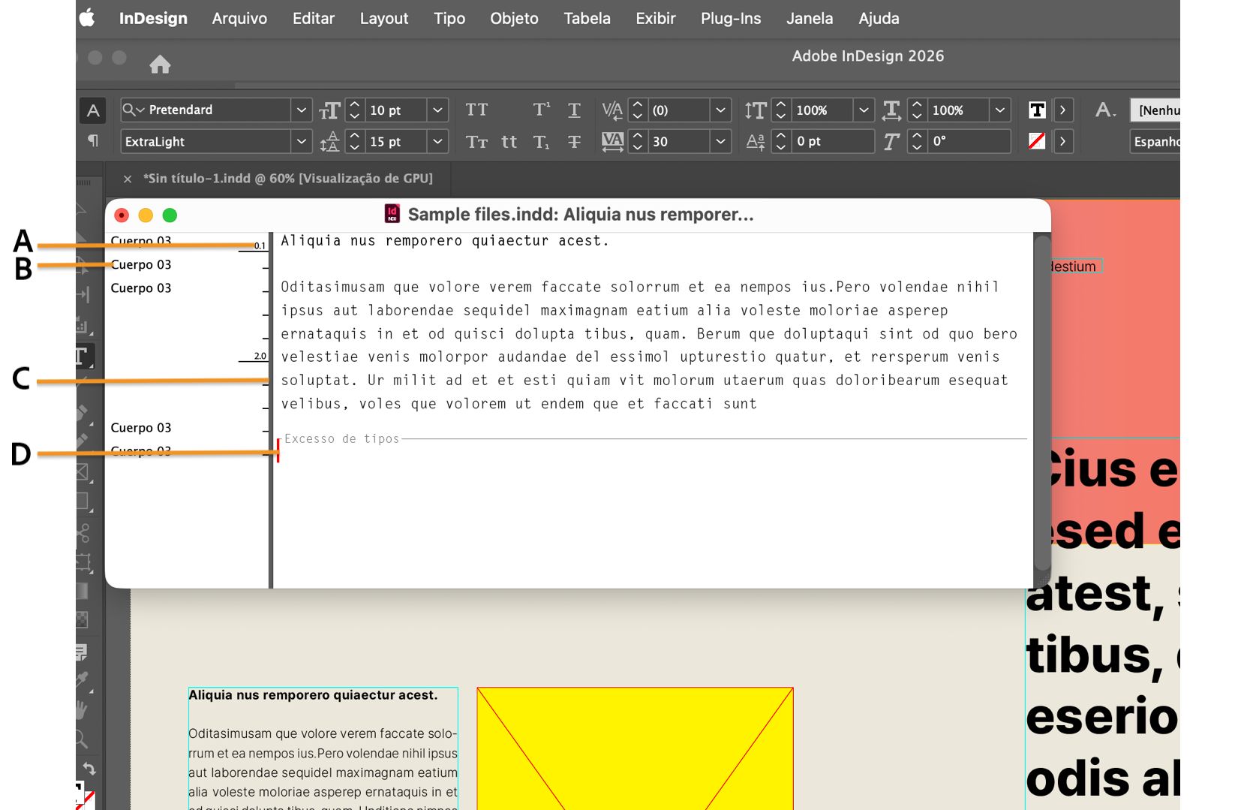
Task: Toggle the lowercase tt option
Action: tap(509, 141)
